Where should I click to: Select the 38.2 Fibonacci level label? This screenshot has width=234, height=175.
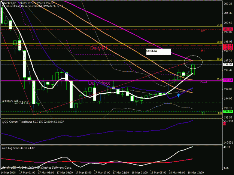219,59
